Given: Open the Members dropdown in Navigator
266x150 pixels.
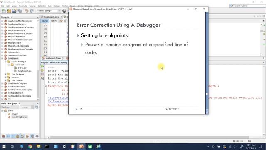Looking at the screenshot, I should pos(10,107).
